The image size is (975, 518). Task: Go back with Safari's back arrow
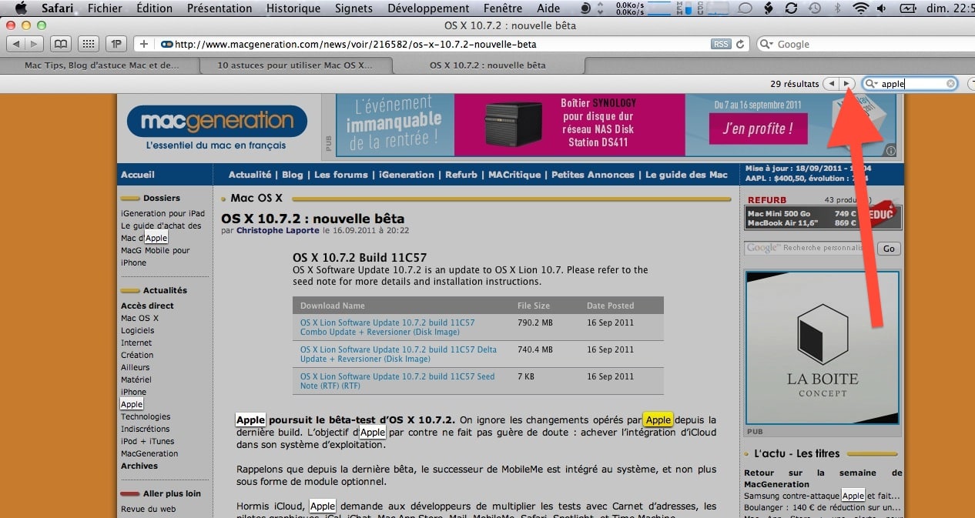click(x=15, y=44)
